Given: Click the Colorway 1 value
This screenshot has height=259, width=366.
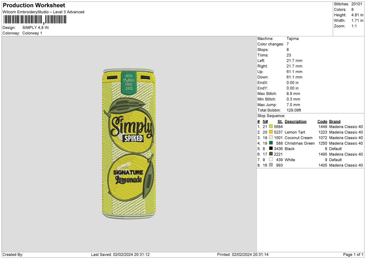Looking at the screenshot, I should point(32,33).
